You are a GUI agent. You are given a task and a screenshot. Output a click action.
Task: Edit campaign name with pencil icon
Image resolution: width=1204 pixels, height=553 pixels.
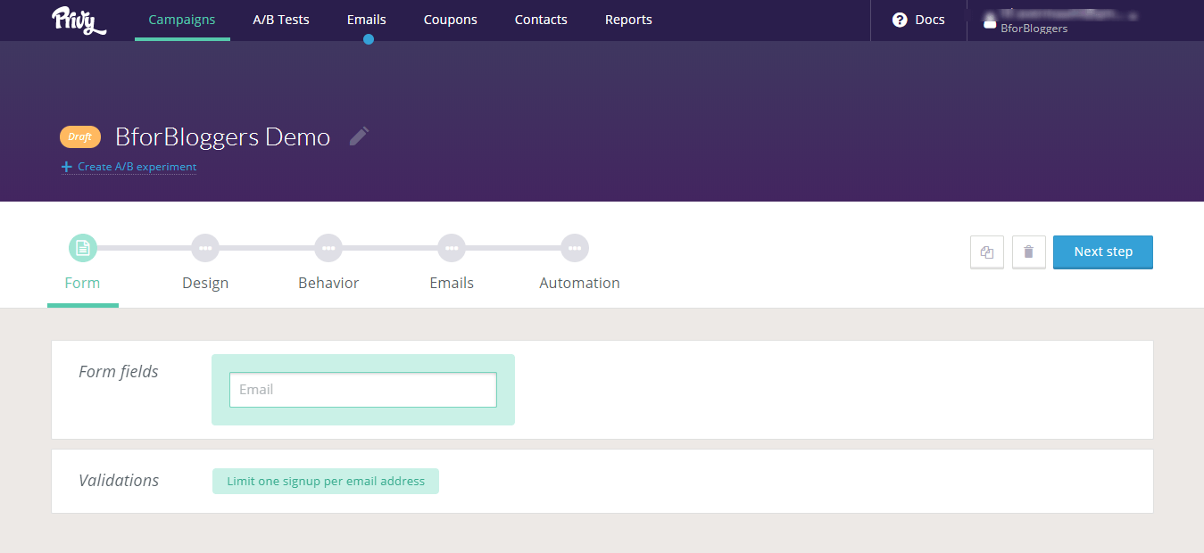click(359, 136)
